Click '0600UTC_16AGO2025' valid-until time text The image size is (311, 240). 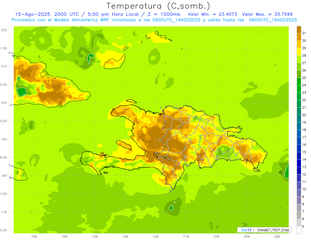click(273, 20)
